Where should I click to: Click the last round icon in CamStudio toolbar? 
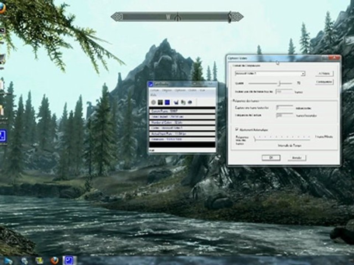point(190,103)
